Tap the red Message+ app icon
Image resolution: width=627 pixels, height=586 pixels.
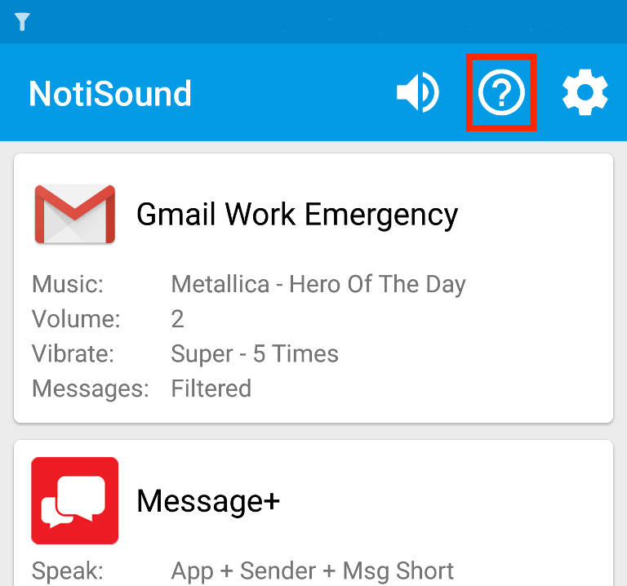point(75,500)
